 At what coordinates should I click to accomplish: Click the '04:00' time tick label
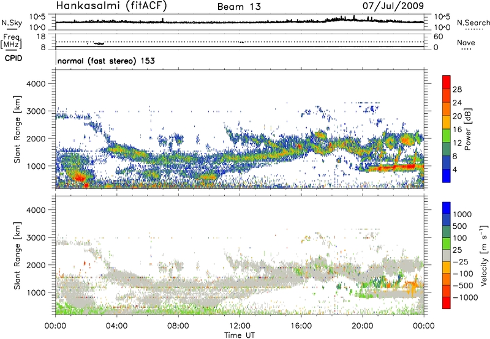[116, 326]
